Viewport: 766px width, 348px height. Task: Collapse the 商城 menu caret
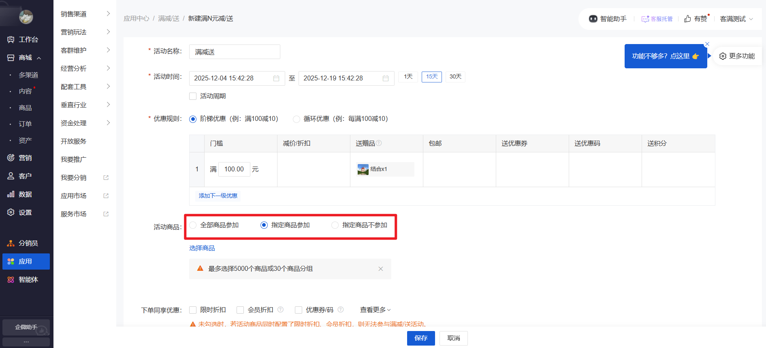pos(39,58)
